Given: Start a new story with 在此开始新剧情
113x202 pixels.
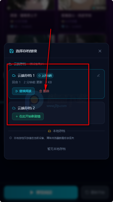Looking at the screenshot, I should pos(28,116).
